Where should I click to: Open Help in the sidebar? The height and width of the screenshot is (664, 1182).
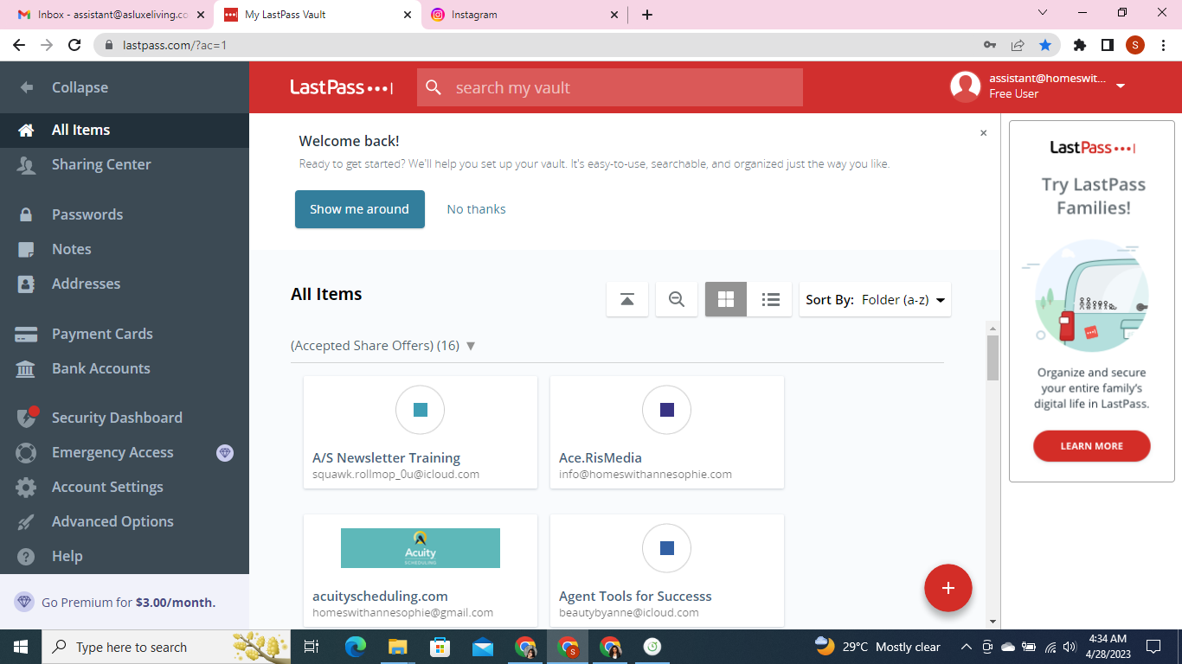(125, 556)
